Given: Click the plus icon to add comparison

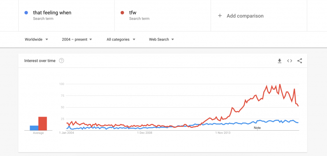Looking at the screenshot, I should point(220,16).
